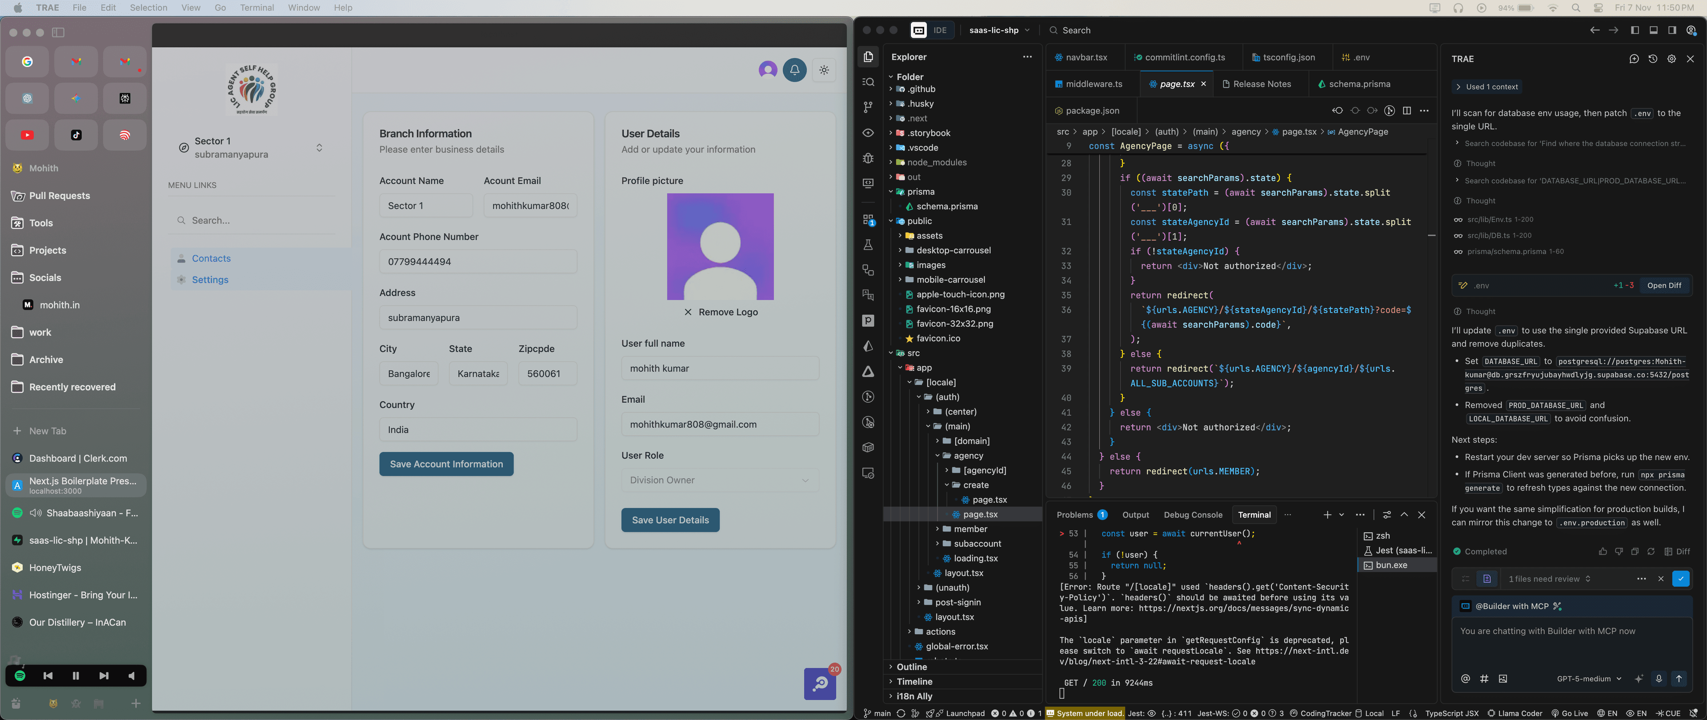The height and width of the screenshot is (720, 1707).
Task: Open the User Role Division Owner dropdown
Action: (720, 480)
